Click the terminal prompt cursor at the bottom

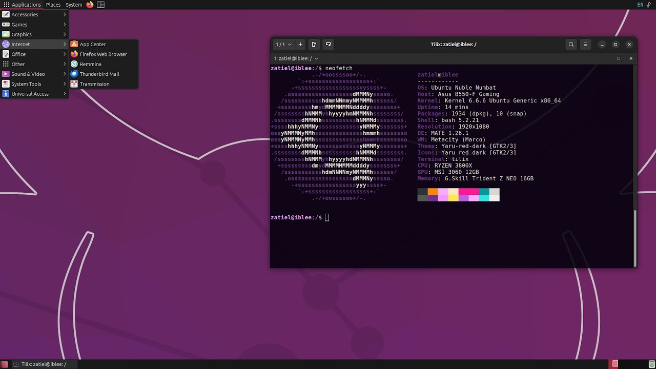(327, 218)
